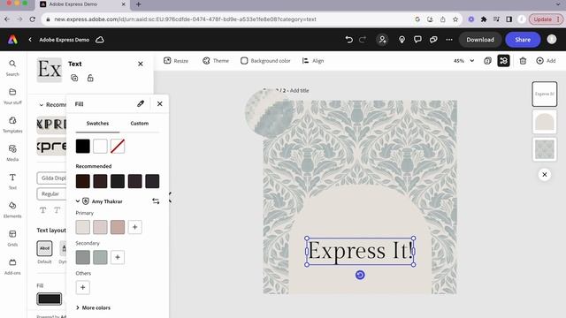Open Theme options in toolbar

(x=216, y=61)
